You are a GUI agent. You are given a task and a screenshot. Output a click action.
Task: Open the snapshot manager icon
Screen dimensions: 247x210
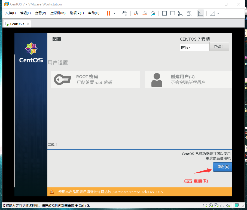tap(153, 13)
